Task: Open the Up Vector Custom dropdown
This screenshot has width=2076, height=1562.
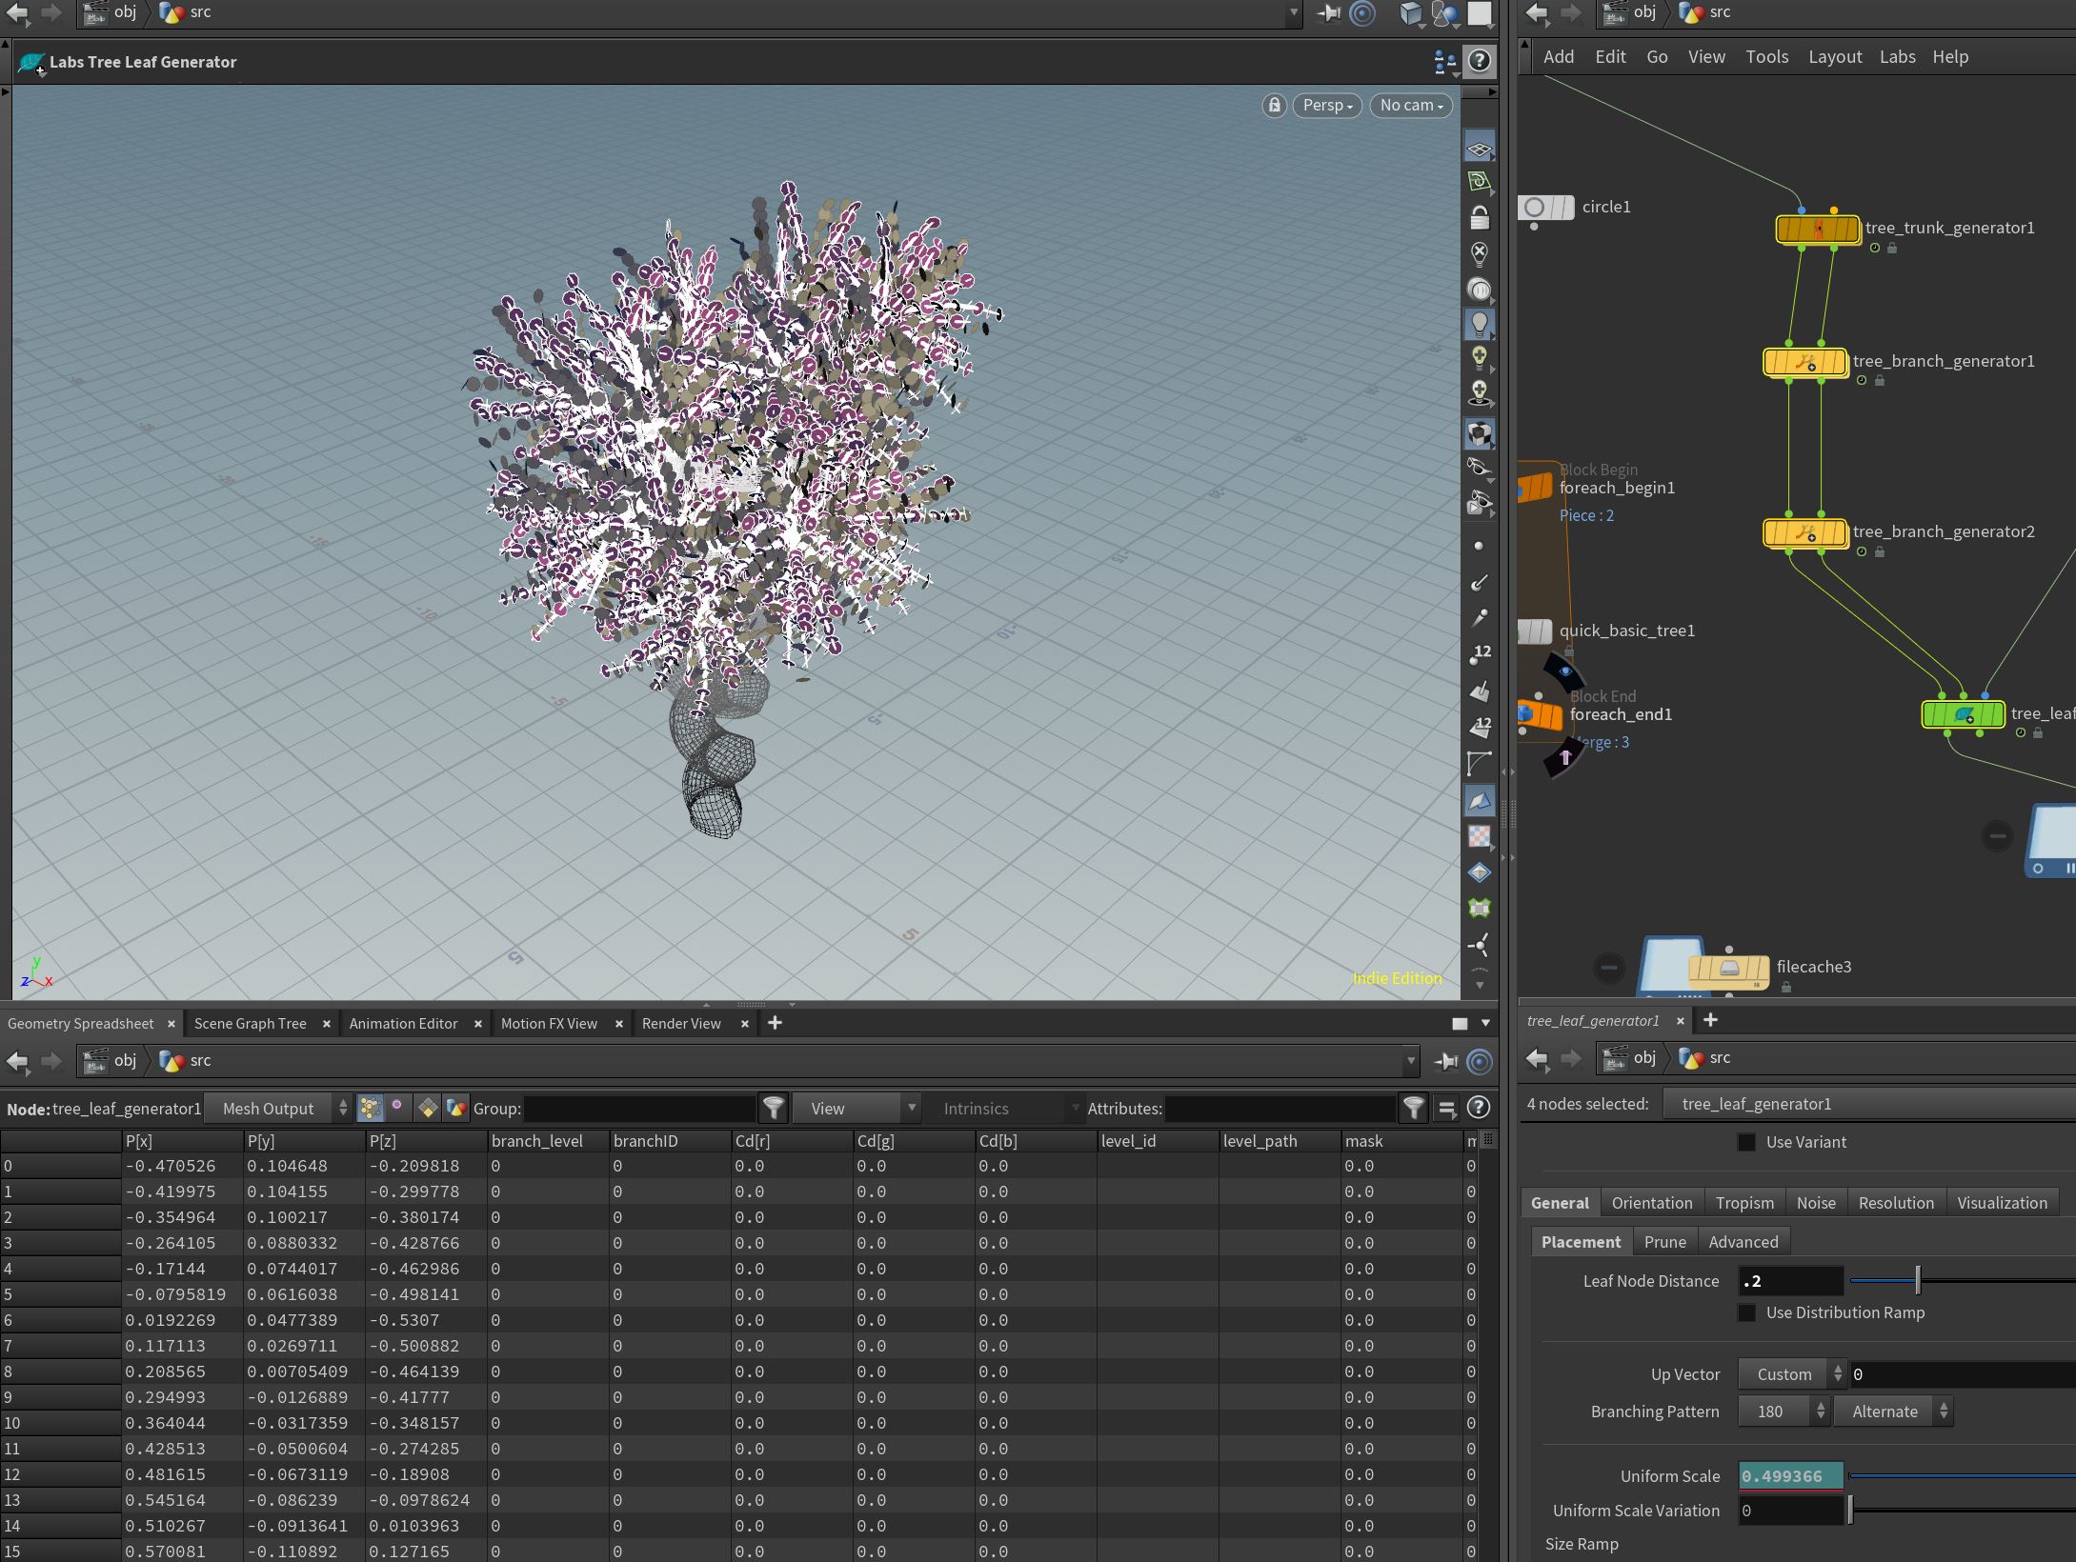Action: [1792, 1374]
